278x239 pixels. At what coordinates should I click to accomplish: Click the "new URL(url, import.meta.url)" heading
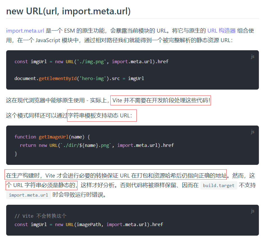click(68, 11)
